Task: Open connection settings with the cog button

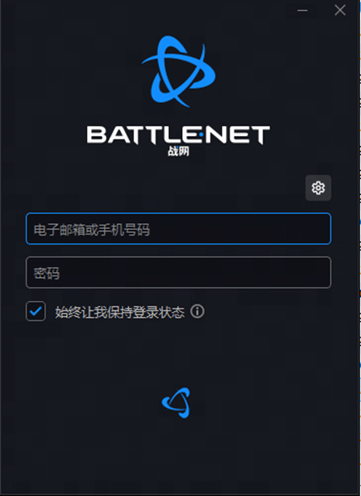Action: point(318,187)
